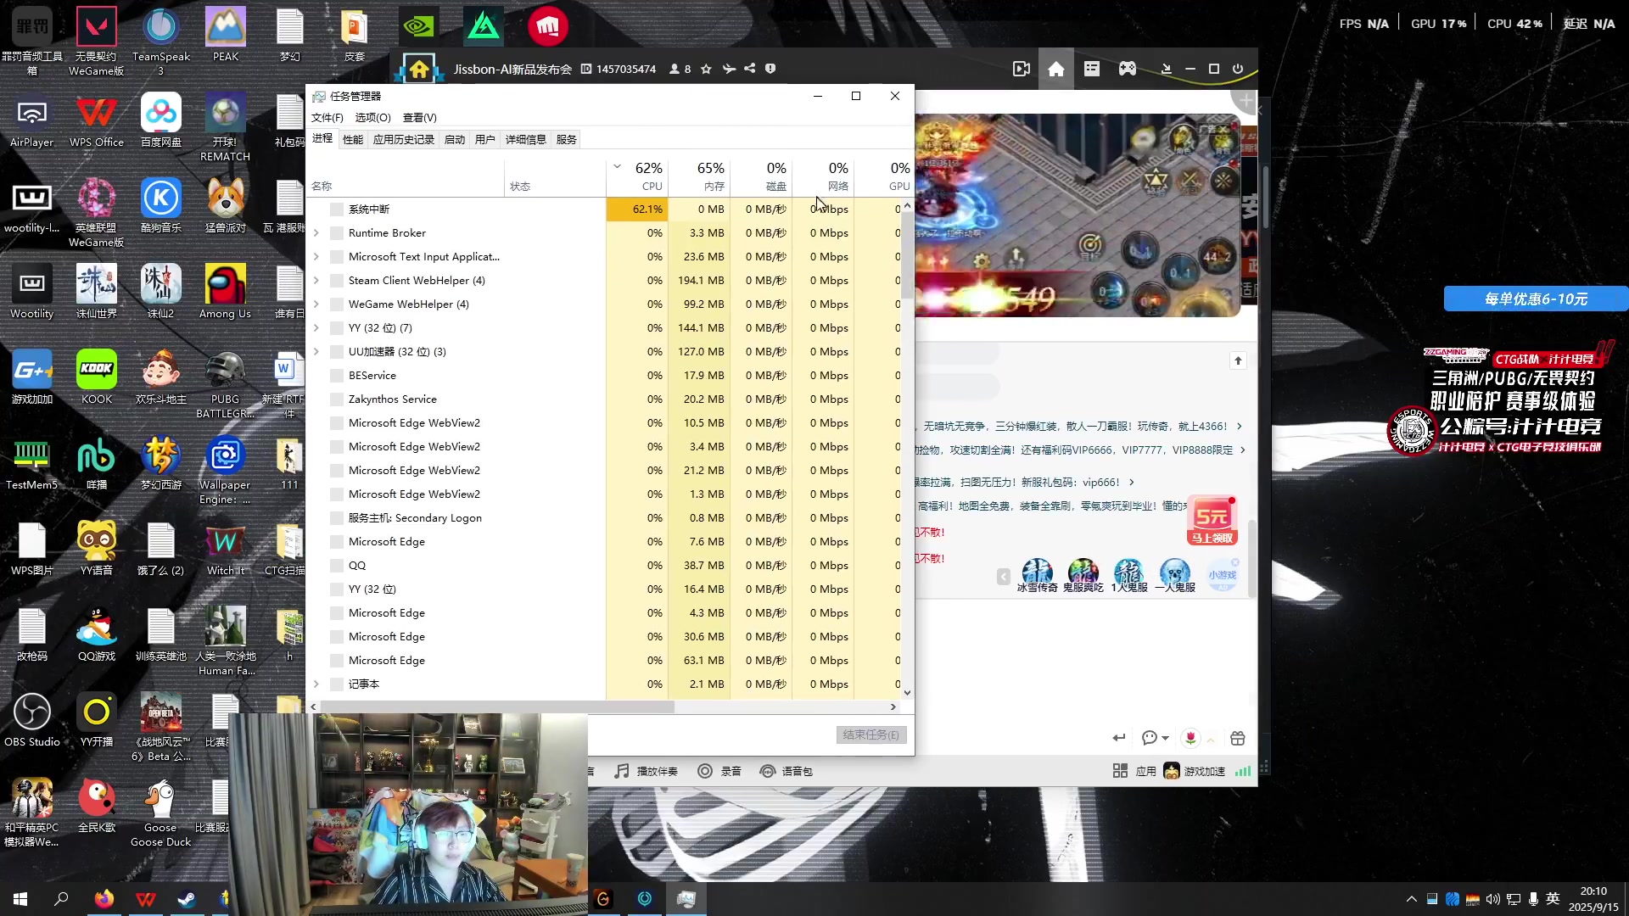This screenshot has width=1629, height=916.
Task: Click the power icon in YY header
Action: pos(1238,69)
